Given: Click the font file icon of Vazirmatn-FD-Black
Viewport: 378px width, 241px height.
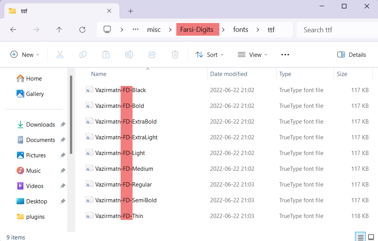Looking at the screenshot, I should click(x=90, y=89).
